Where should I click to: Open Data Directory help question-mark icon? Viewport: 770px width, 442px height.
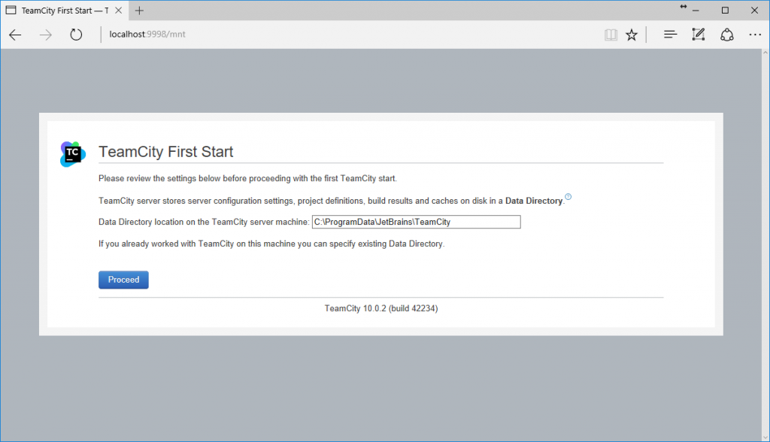pyautogui.click(x=568, y=196)
